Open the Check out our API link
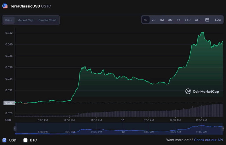 tap(208, 140)
